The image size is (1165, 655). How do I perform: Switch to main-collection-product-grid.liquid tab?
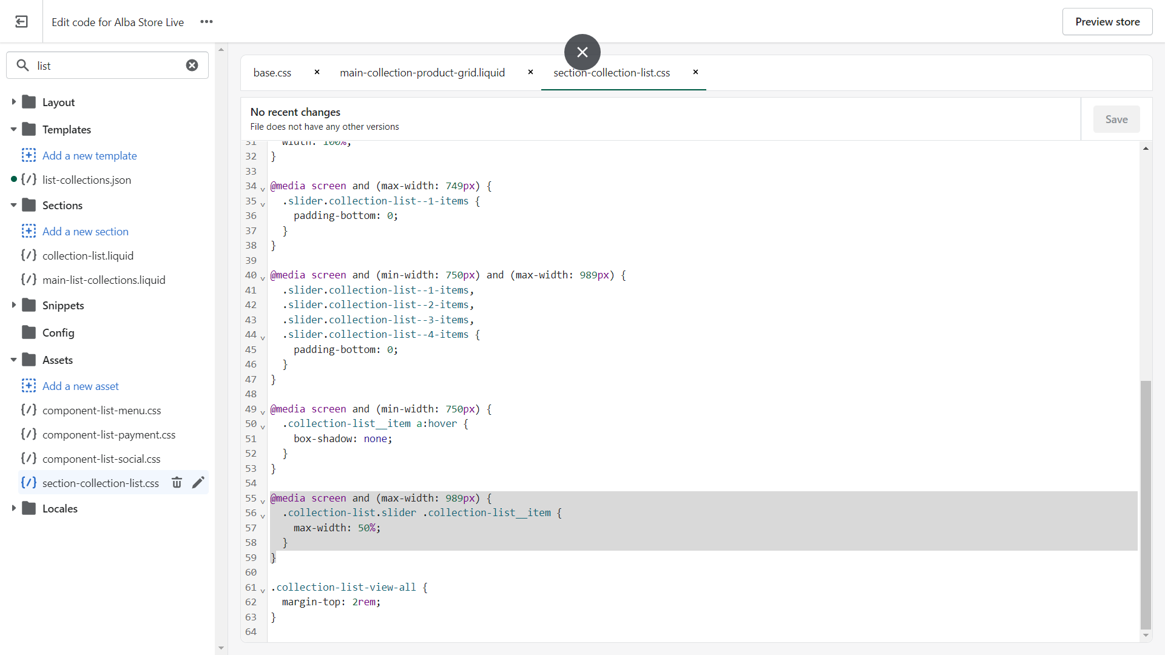click(x=422, y=73)
